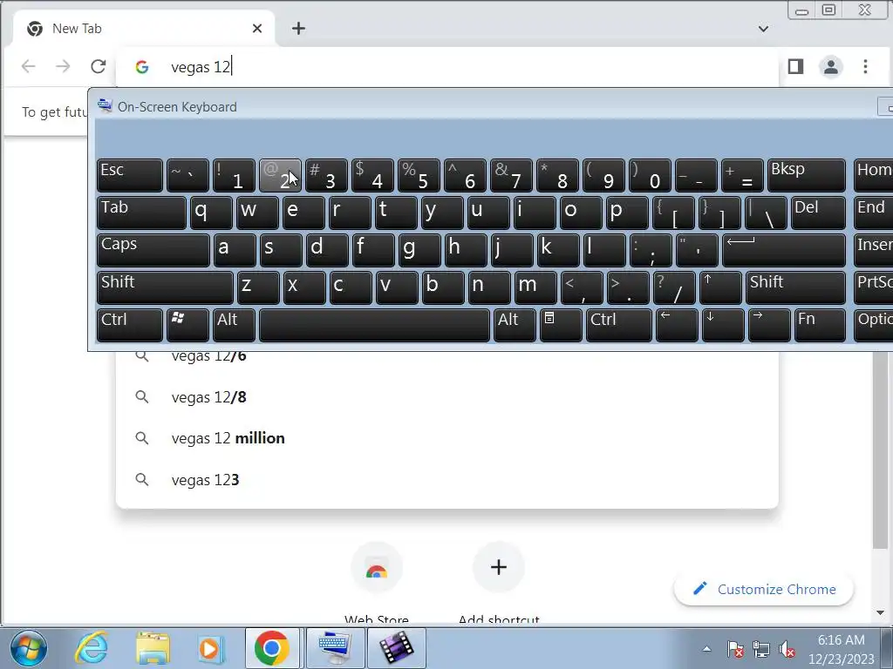This screenshot has height=669, width=893.
Task: Open the Chrome profile avatar
Action: (x=831, y=66)
